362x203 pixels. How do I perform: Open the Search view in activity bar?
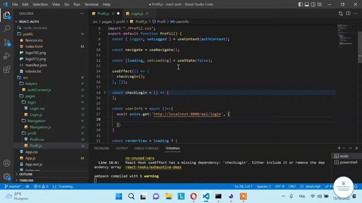pos(7,29)
